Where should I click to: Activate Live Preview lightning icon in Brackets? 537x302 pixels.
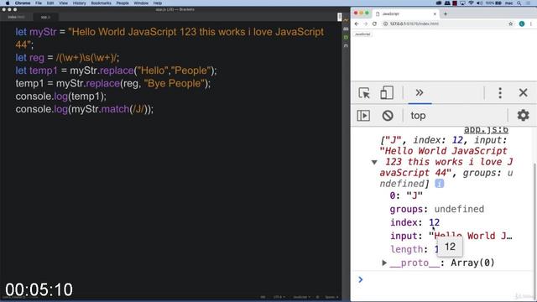346,20
